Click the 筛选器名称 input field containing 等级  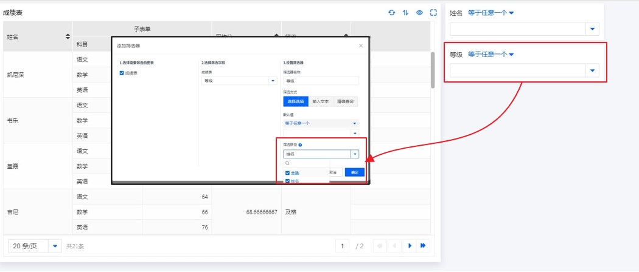[321, 80]
